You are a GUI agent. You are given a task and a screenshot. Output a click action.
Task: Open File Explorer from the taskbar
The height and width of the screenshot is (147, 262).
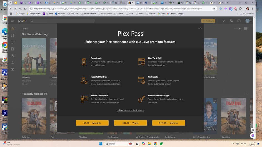149,144
